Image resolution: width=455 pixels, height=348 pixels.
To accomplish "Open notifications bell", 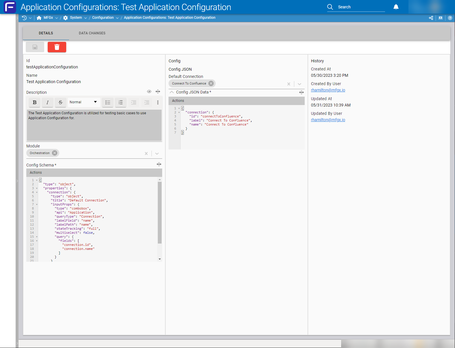I will (x=396, y=7).
